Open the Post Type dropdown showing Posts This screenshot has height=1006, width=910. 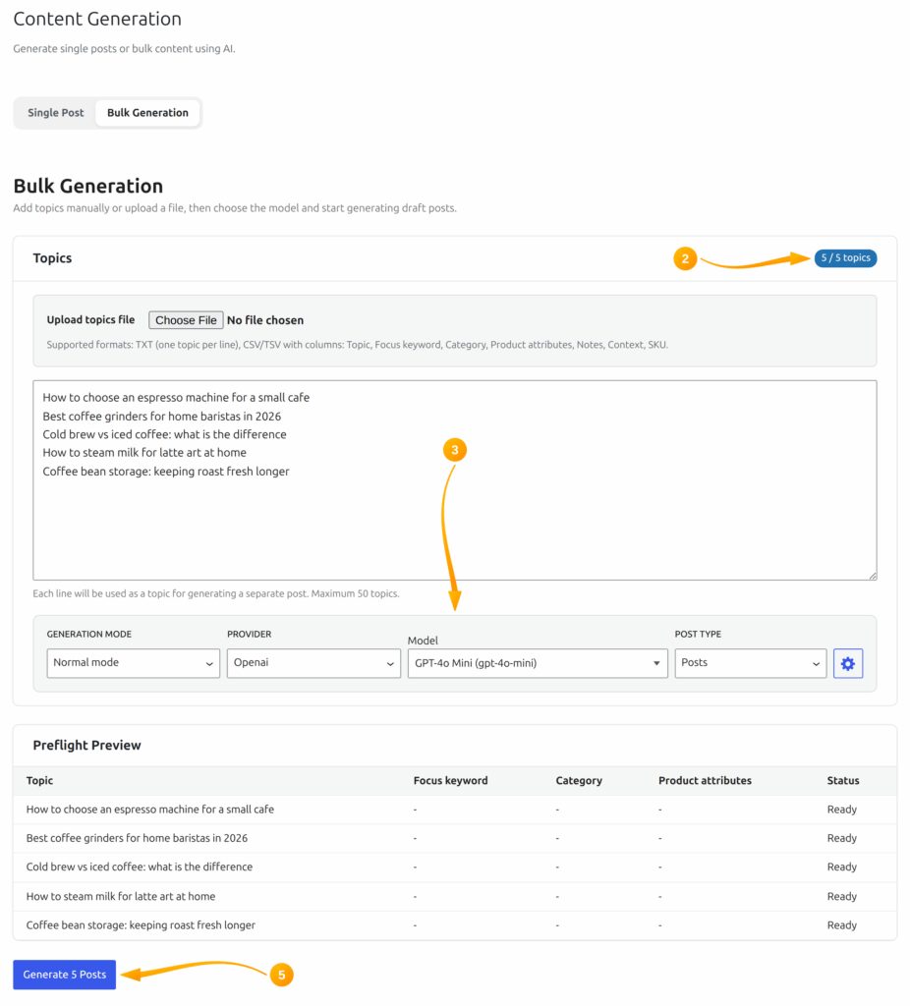pyautogui.click(x=750, y=663)
